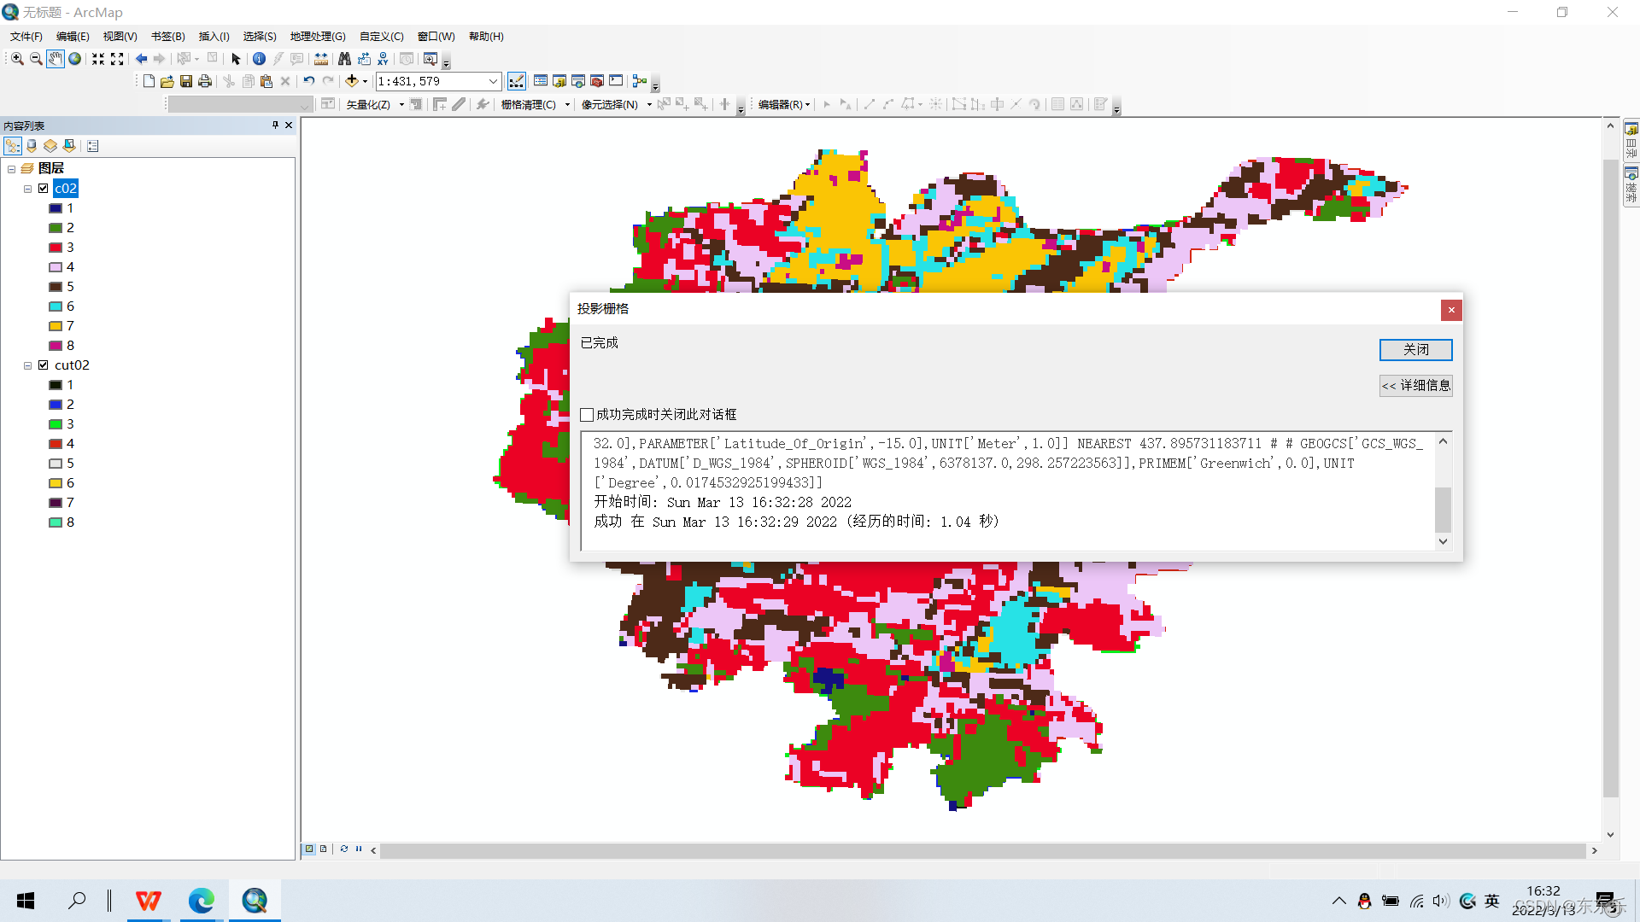The image size is (1640, 922).
Task: Open the ArcToolbox window
Action: click(x=597, y=81)
